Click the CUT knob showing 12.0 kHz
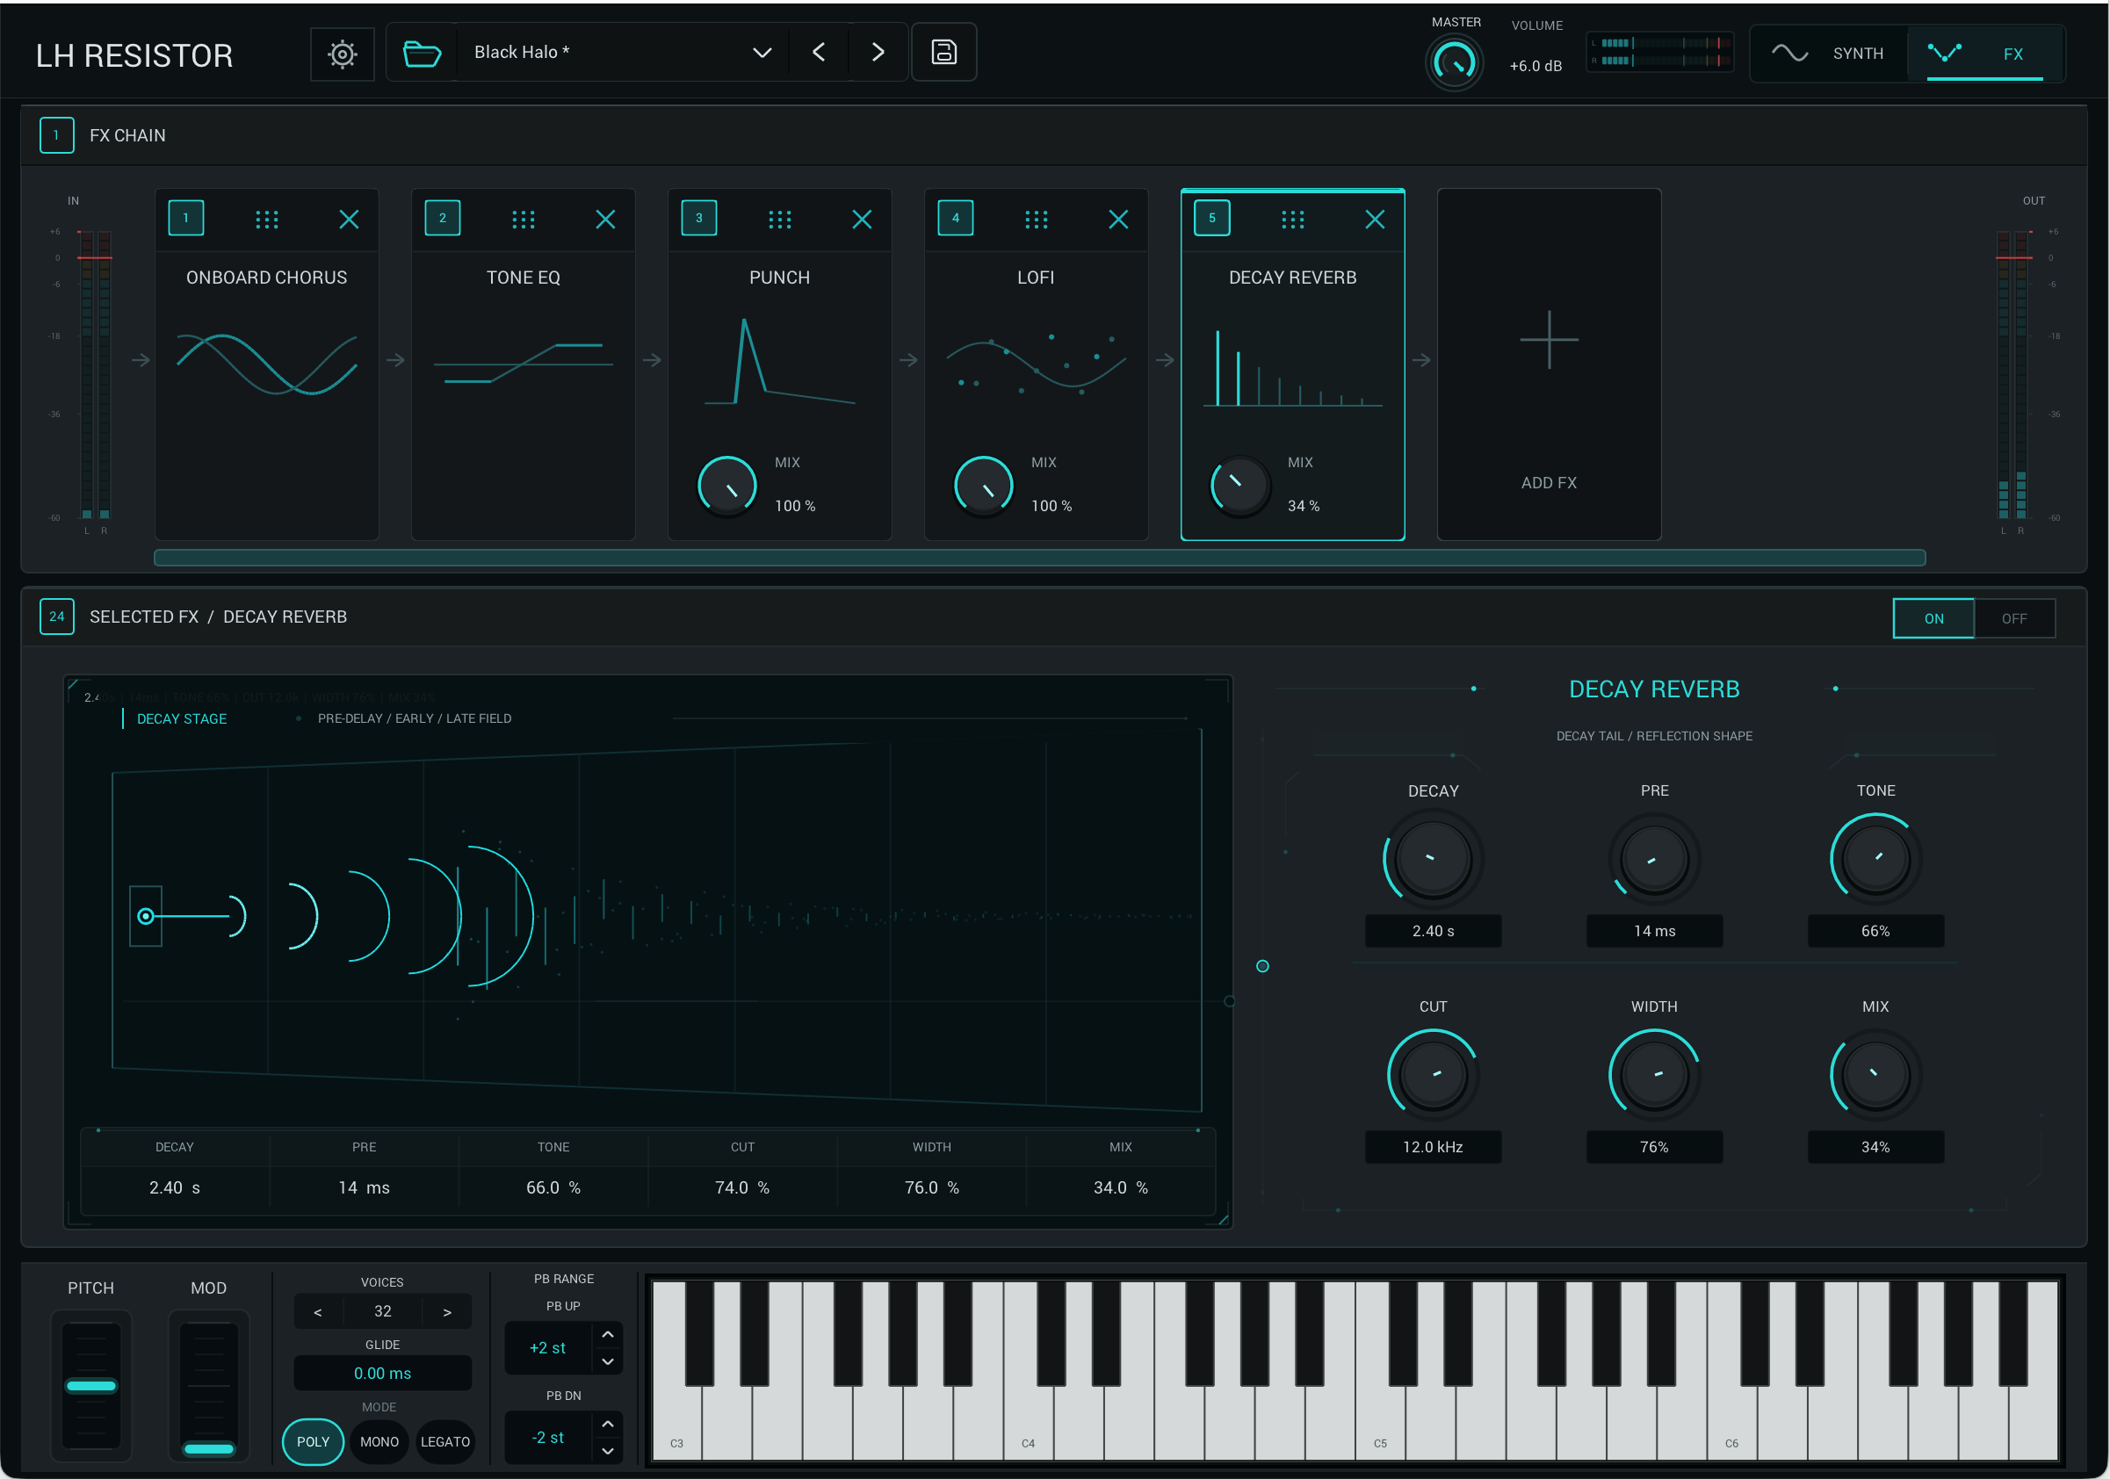 1432,1074
